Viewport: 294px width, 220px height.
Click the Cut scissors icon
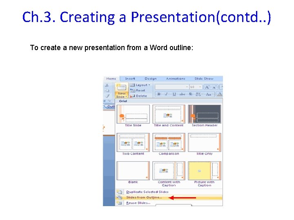(x=107, y=85)
